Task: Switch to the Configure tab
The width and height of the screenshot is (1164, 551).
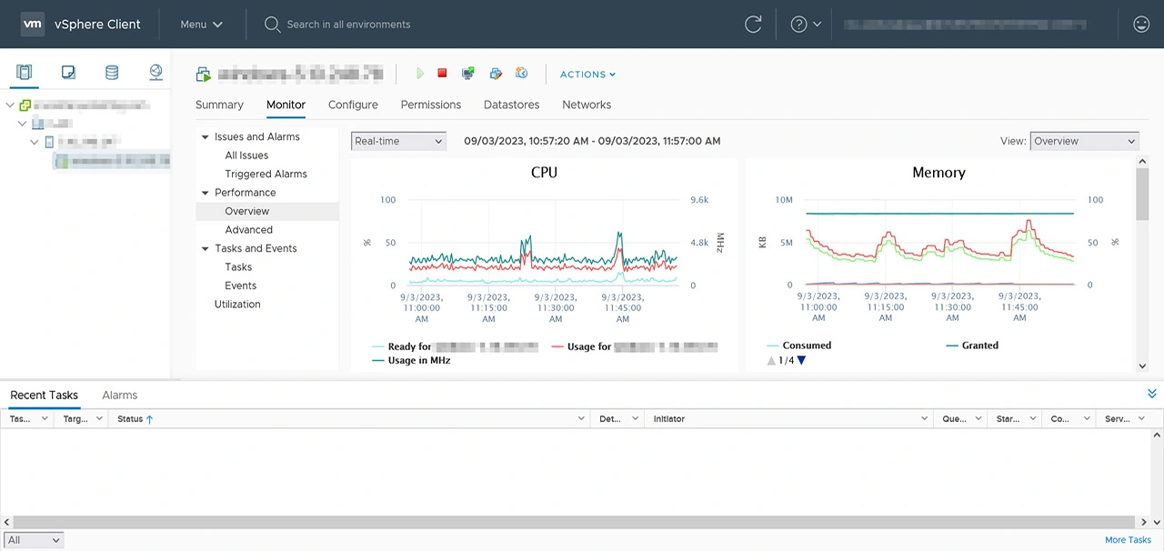Action: coord(353,105)
